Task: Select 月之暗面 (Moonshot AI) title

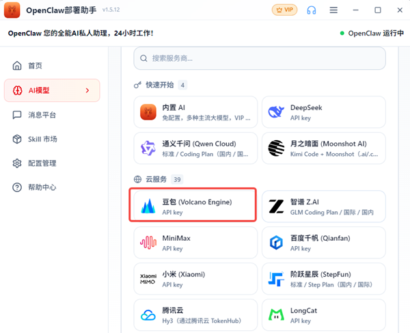Action: (329, 144)
